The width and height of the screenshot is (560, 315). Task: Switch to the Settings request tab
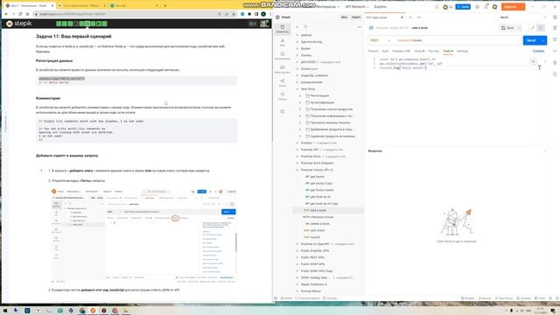[462, 51]
